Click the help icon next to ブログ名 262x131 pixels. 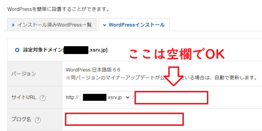coord(38,120)
